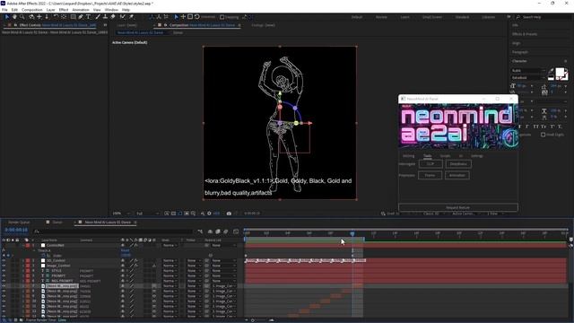Click the snapshot camera icon below viewer

click(x=229, y=214)
